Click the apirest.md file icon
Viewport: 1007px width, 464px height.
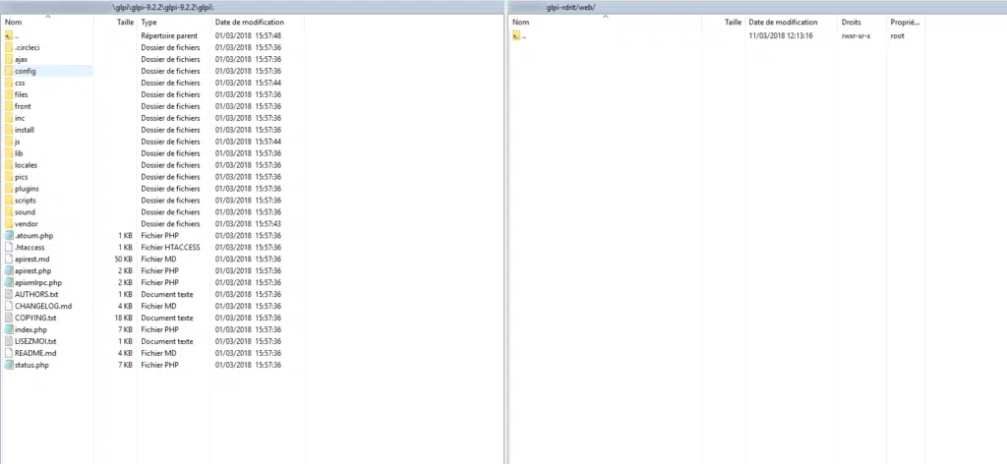(x=8, y=260)
